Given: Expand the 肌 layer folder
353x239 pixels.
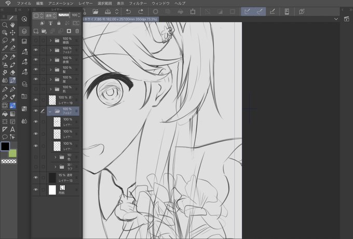Looking at the screenshot, I should [x=51, y=89].
